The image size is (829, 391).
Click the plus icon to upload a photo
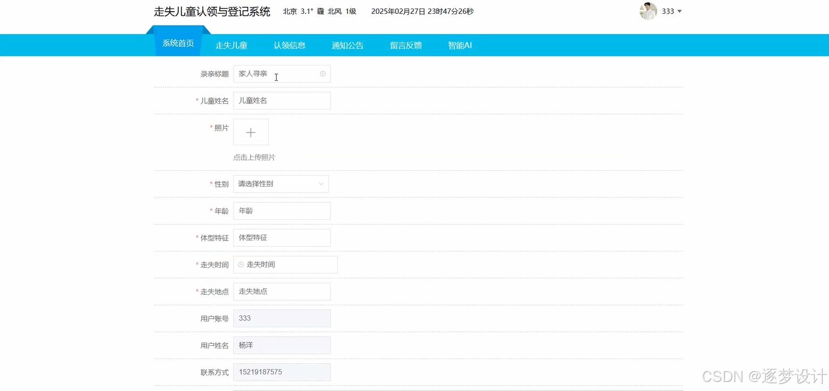click(250, 131)
